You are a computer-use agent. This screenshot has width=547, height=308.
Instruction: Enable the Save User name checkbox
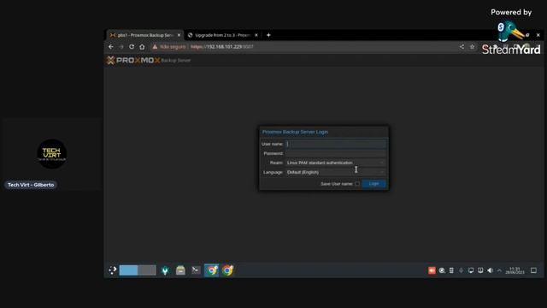coord(357,184)
